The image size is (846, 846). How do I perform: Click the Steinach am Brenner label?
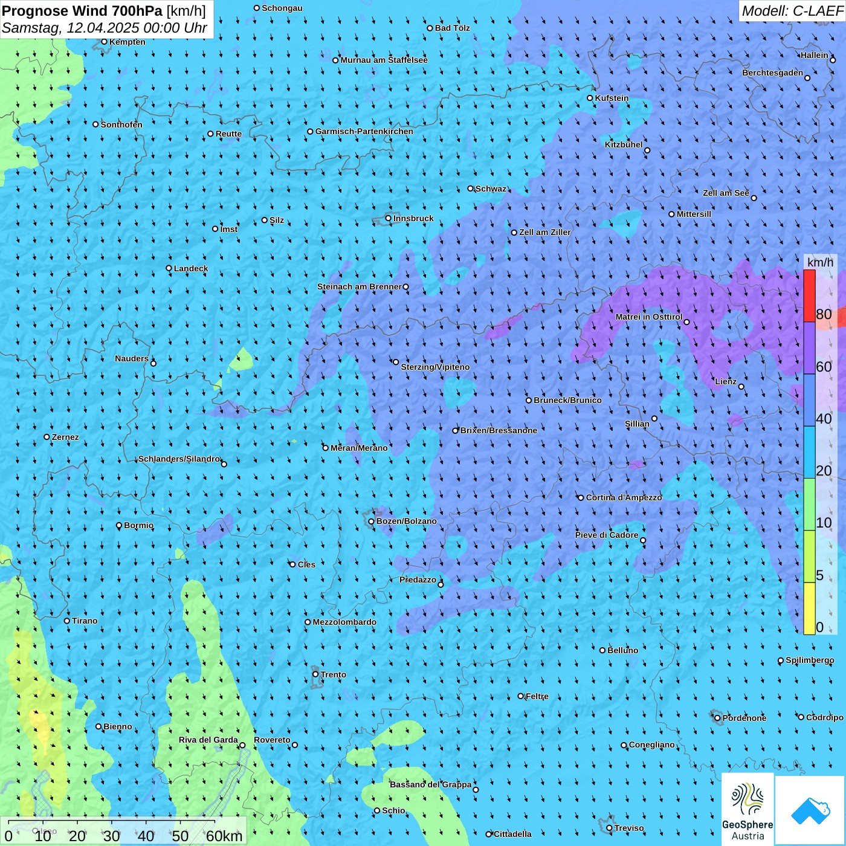pyautogui.click(x=360, y=286)
